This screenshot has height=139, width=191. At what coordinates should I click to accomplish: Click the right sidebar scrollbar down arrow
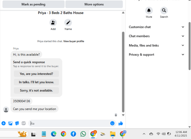pos(189,127)
